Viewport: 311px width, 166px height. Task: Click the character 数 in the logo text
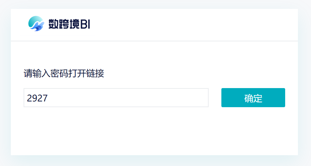pyautogui.click(x=53, y=24)
